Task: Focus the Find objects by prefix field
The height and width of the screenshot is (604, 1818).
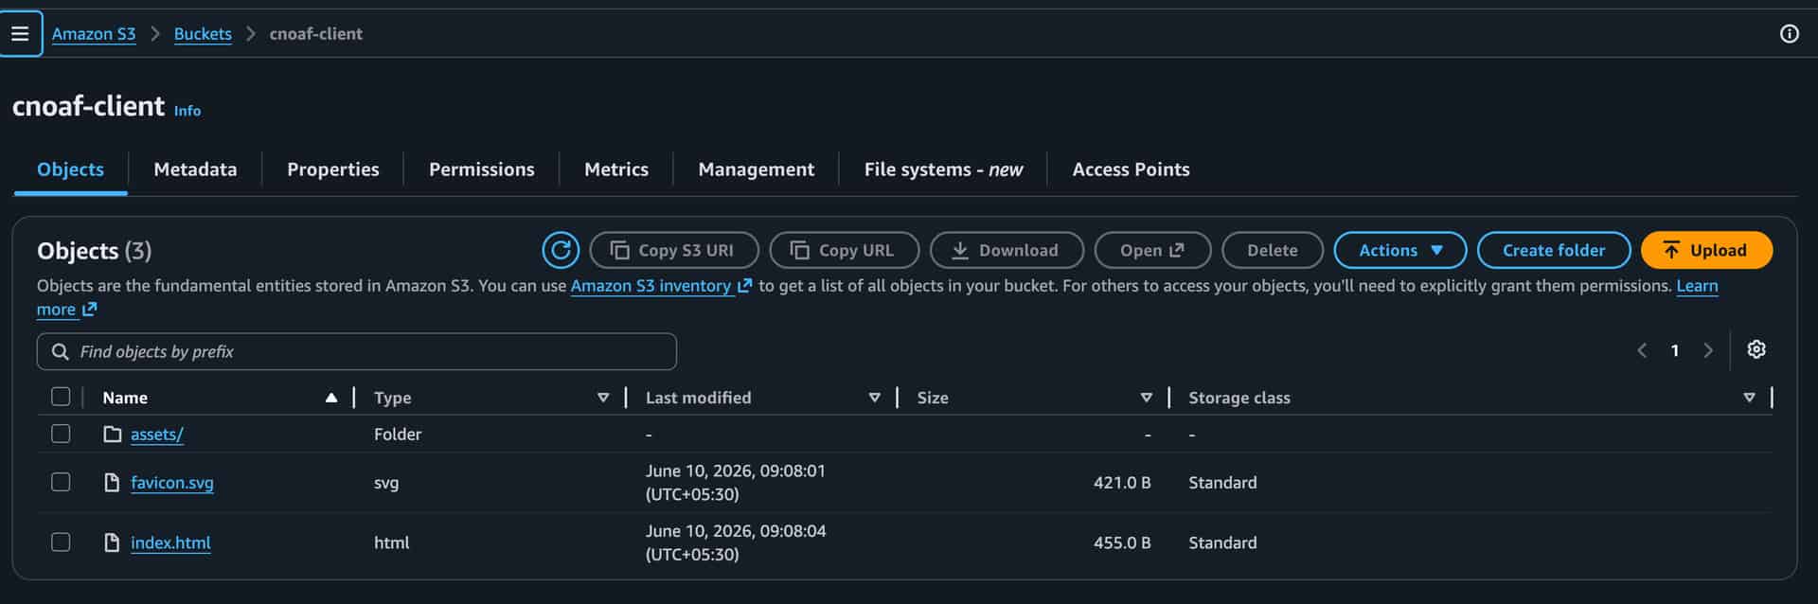Action: coord(357,351)
